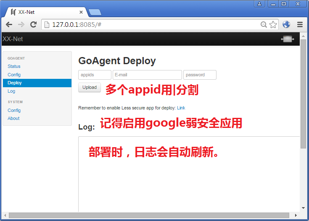The width and height of the screenshot is (309, 221).
Task: Focus the E-mail input field
Action: coord(147,75)
